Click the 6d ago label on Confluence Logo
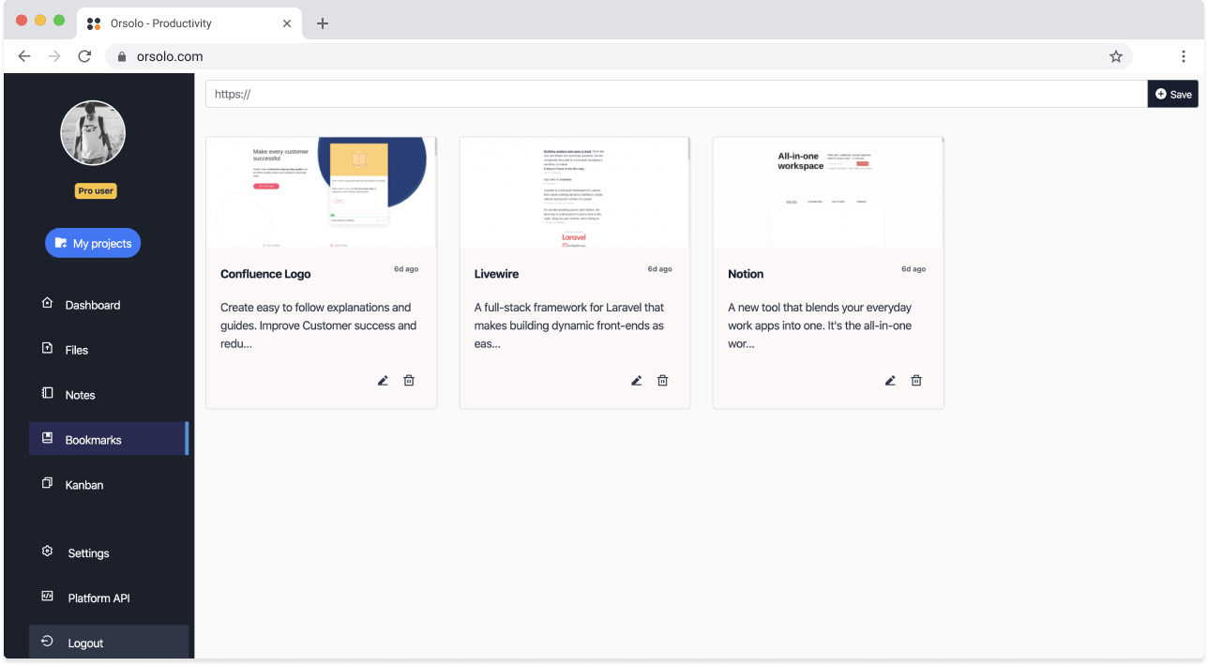Image resolution: width=1208 pixels, height=666 pixels. (406, 269)
